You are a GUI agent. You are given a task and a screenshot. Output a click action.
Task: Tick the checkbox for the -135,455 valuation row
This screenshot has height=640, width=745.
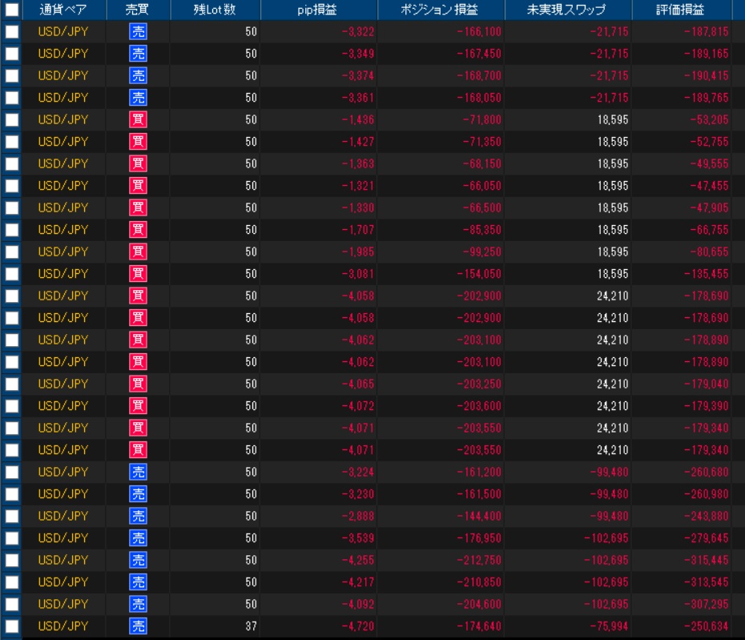pos(12,274)
